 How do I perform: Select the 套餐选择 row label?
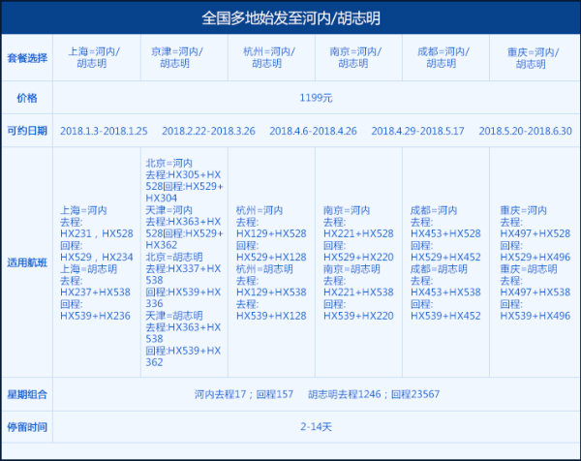coord(27,58)
